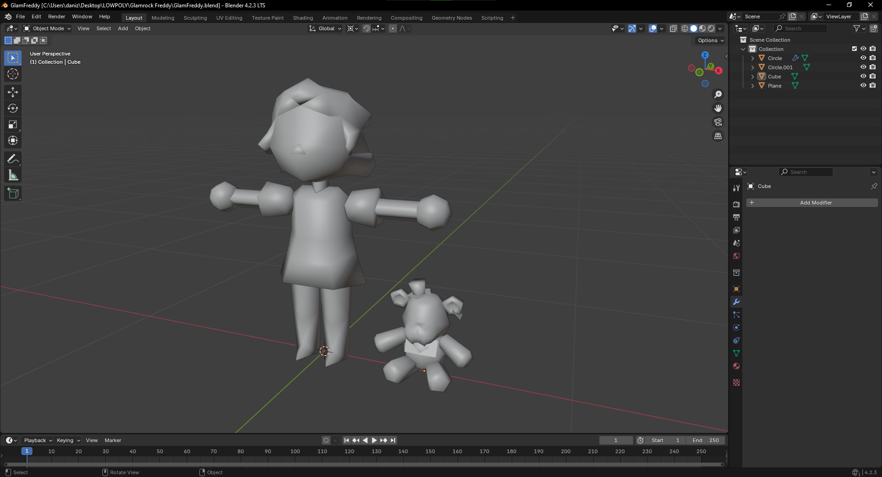Open the timeline Marker menu
Viewport: 882px width, 477px height.
[x=113, y=440]
